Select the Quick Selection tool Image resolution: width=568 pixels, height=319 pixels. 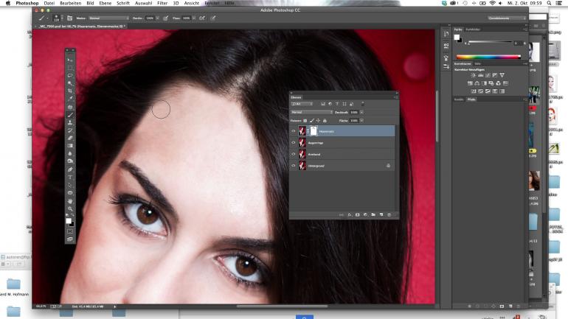tap(70, 83)
